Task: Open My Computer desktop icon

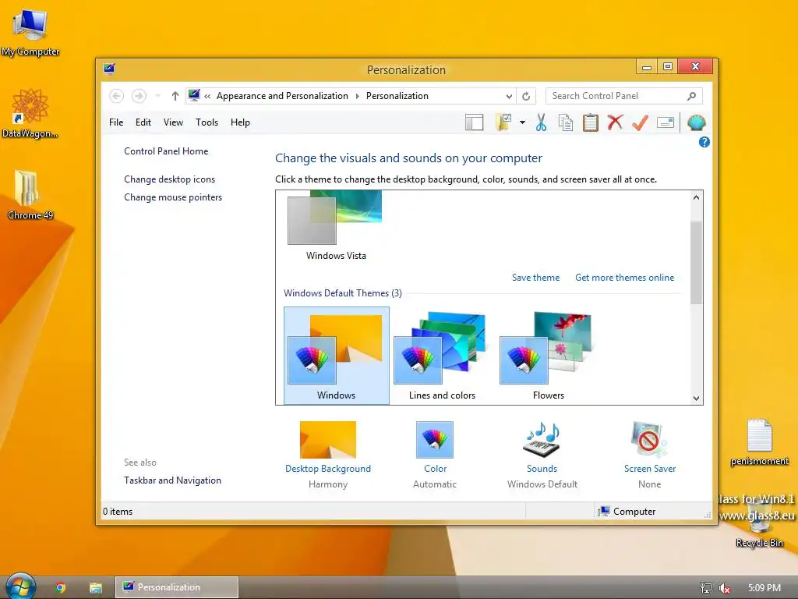Action: pyautogui.click(x=30, y=33)
